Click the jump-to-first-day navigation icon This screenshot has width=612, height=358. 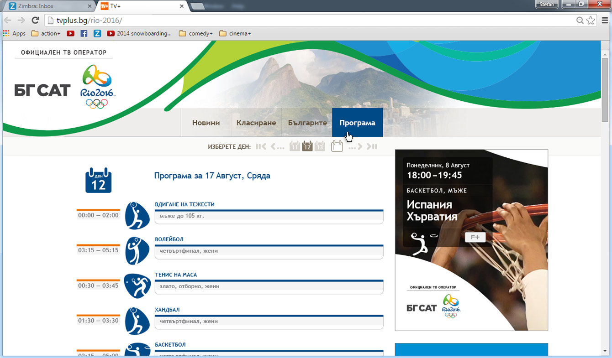tap(260, 146)
